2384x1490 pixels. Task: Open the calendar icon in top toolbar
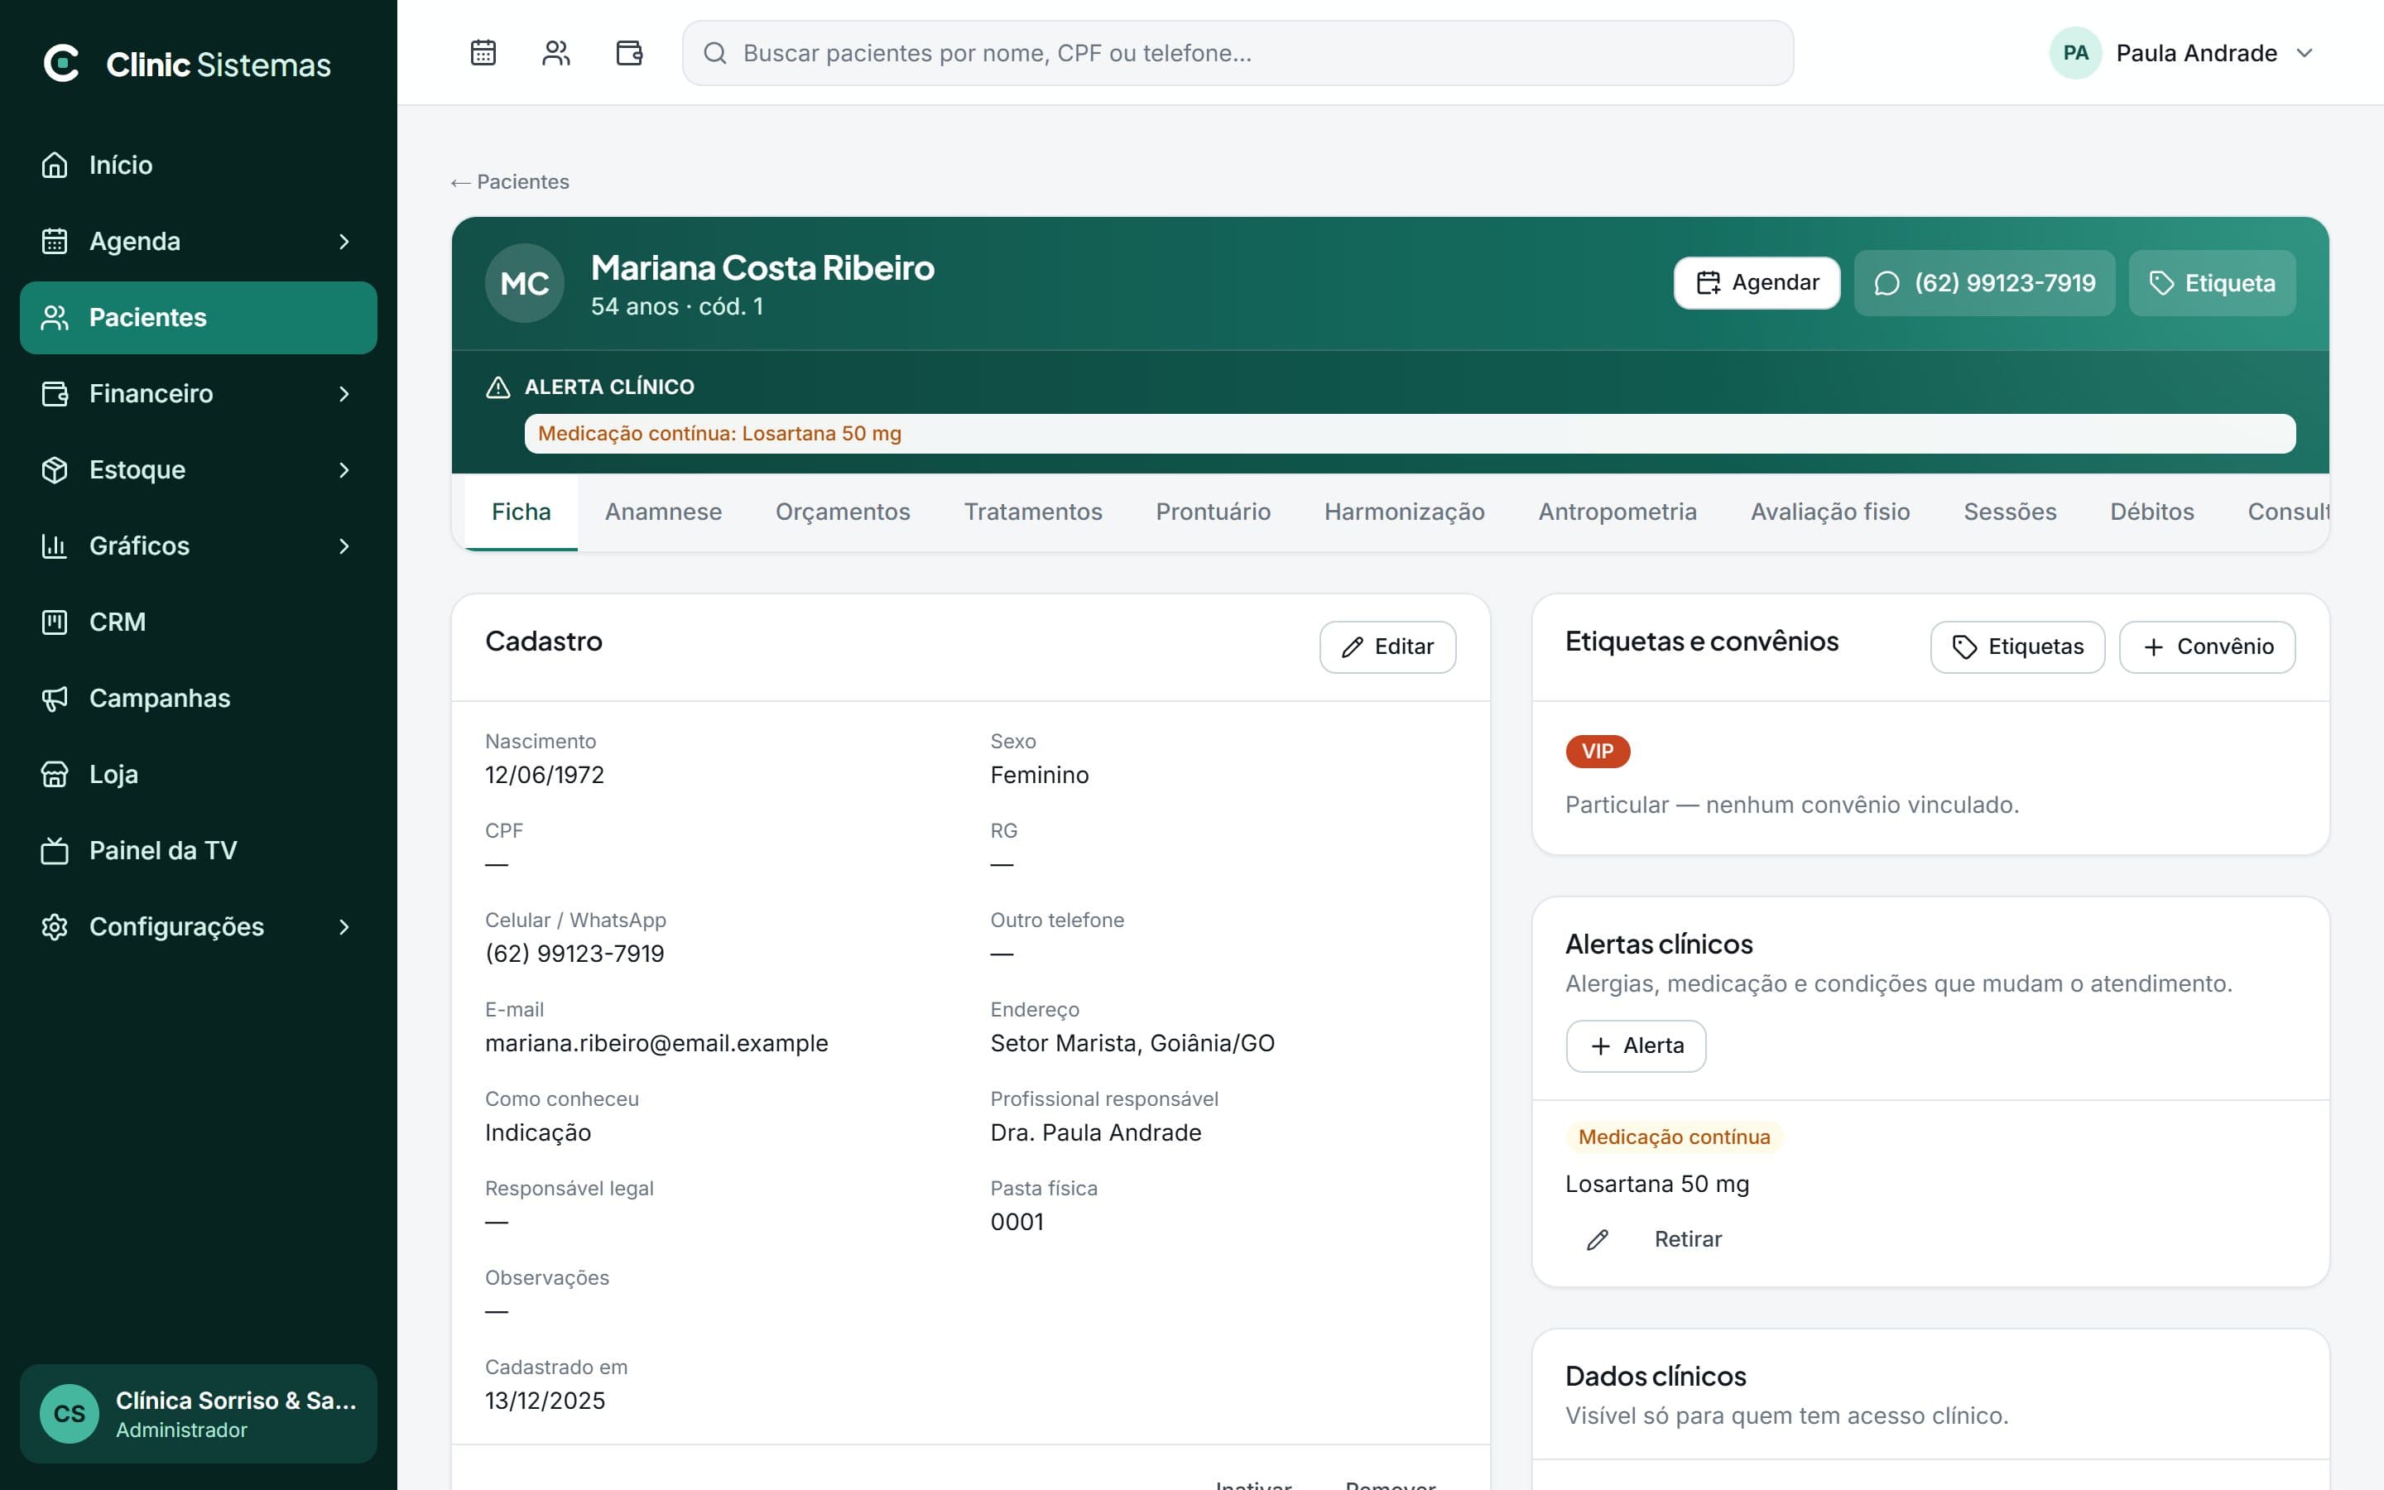pyautogui.click(x=483, y=52)
